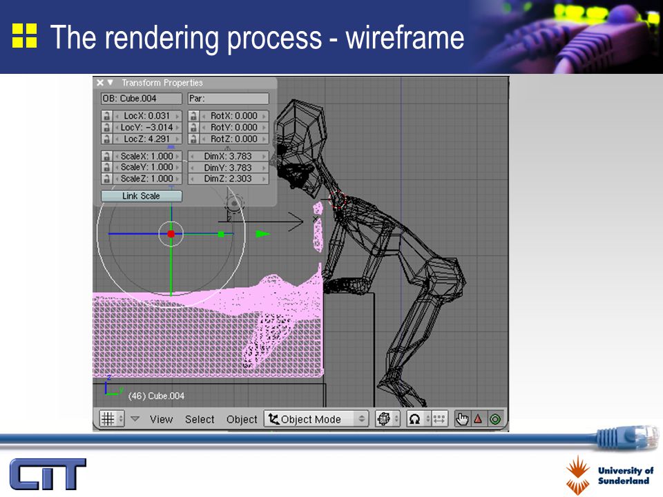The width and height of the screenshot is (663, 497).
Task: Decrease DimY with its left arrow
Action: click(192, 167)
